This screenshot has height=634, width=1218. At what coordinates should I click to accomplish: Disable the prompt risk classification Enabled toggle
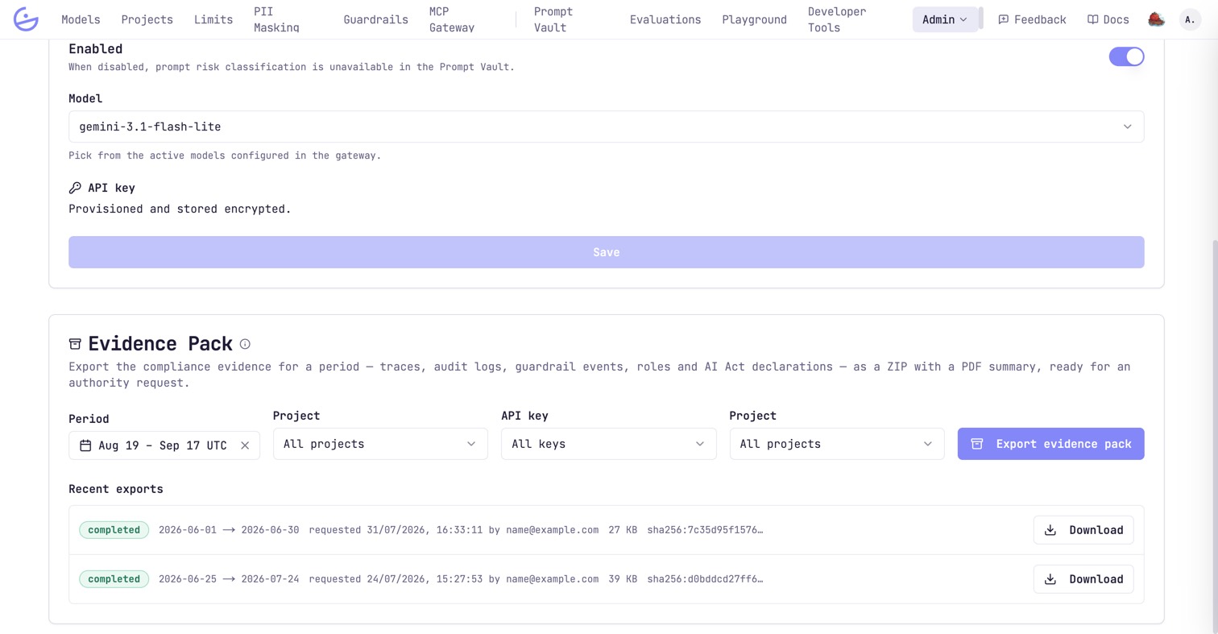coord(1126,56)
